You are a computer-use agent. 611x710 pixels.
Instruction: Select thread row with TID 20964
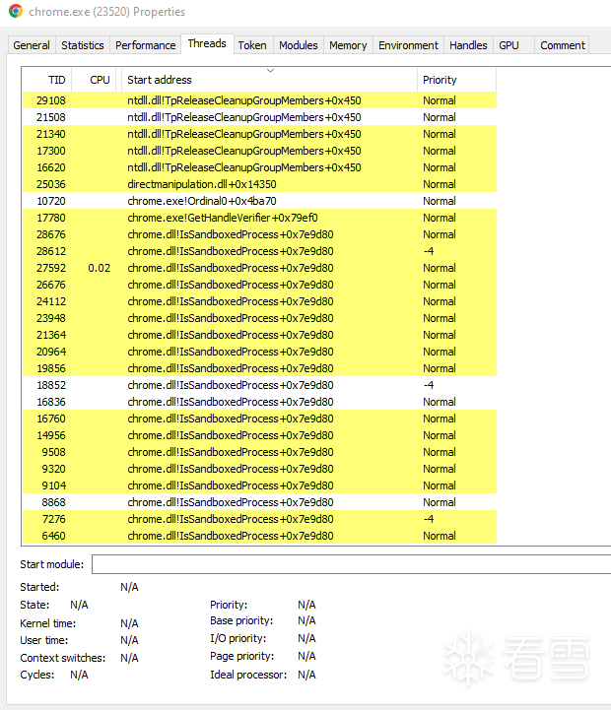tap(260, 352)
